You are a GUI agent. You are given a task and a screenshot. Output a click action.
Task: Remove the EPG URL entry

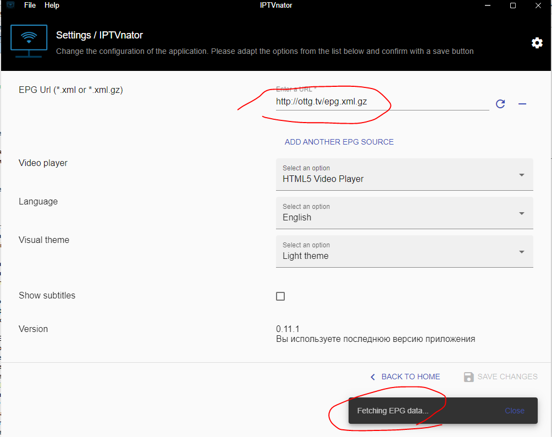(522, 104)
